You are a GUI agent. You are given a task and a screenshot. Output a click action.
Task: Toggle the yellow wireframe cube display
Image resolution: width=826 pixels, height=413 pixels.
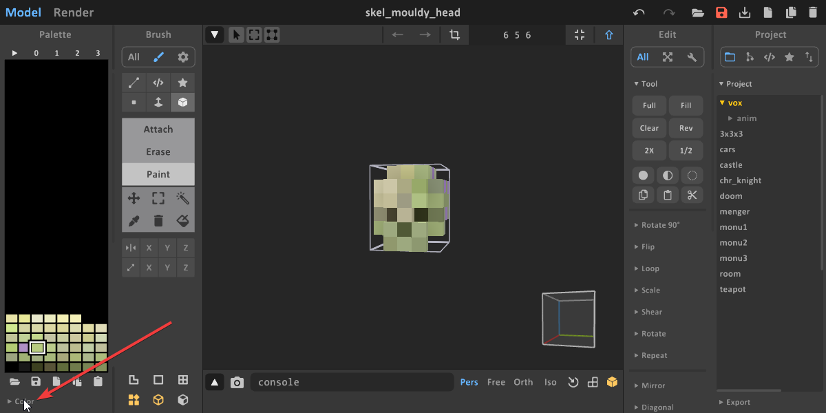(x=158, y=400)
